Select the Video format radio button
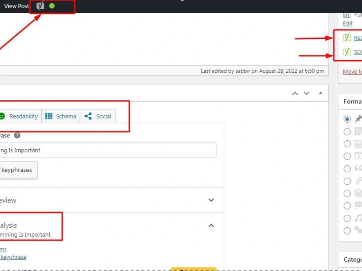 tap(347, 156)
